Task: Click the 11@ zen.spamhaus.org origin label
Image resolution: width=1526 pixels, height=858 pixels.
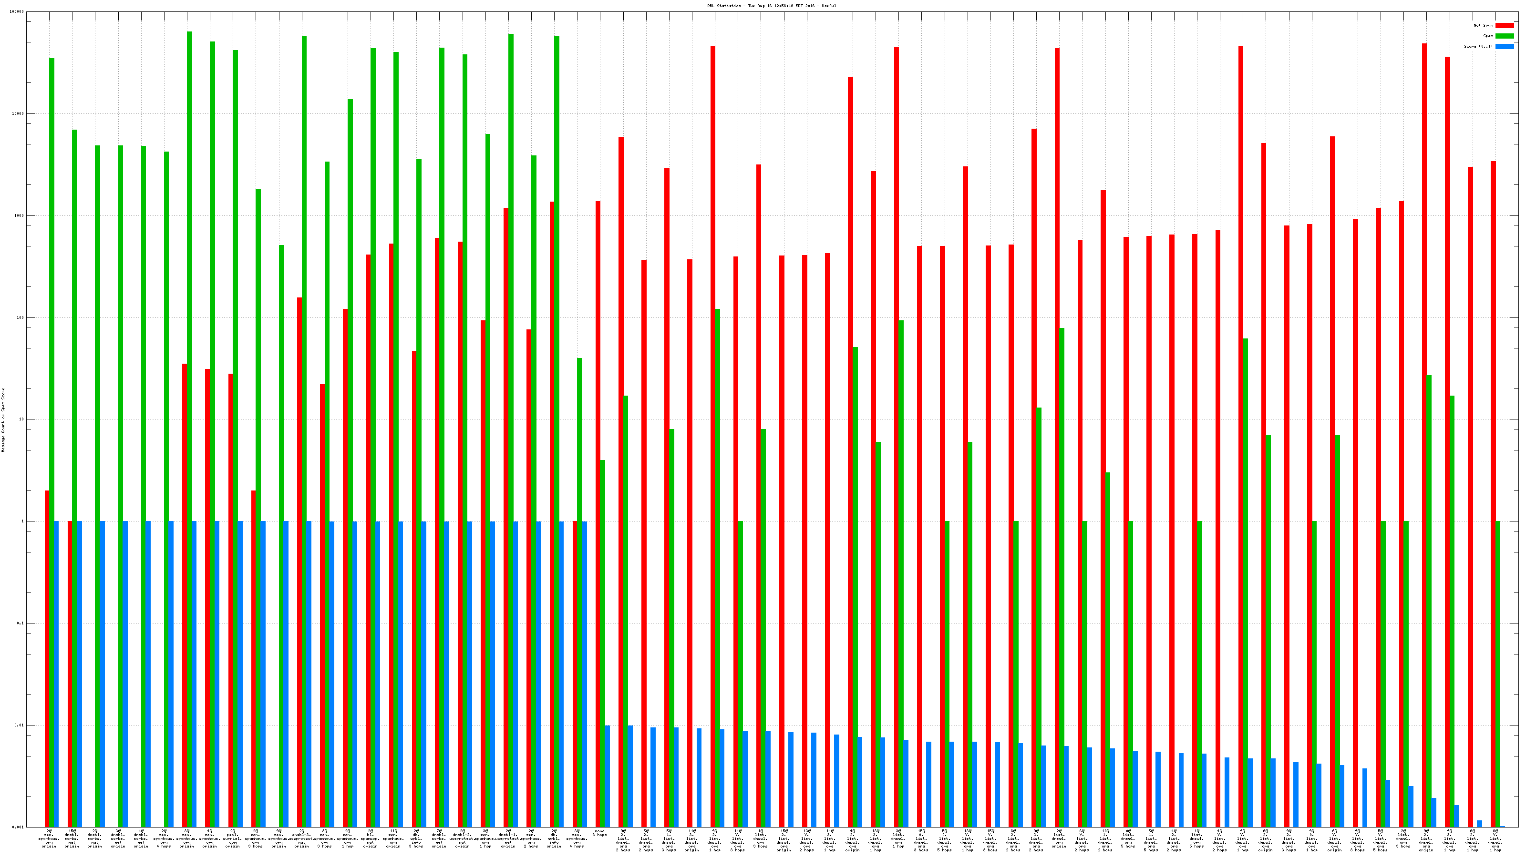Action: (393, 838)
